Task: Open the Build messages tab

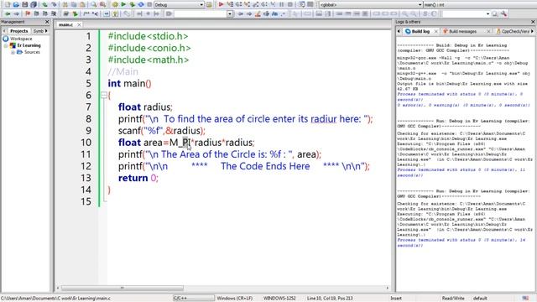Action: (462, 32)
